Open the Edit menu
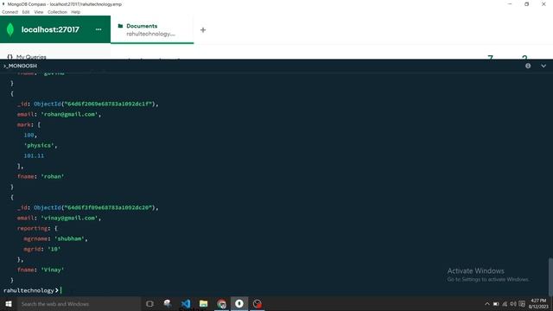 [x=26, y=12]
